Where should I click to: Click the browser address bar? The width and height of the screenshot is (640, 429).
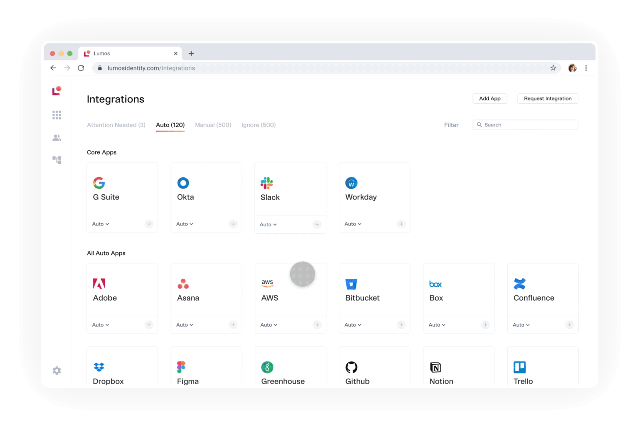point(326,68)
